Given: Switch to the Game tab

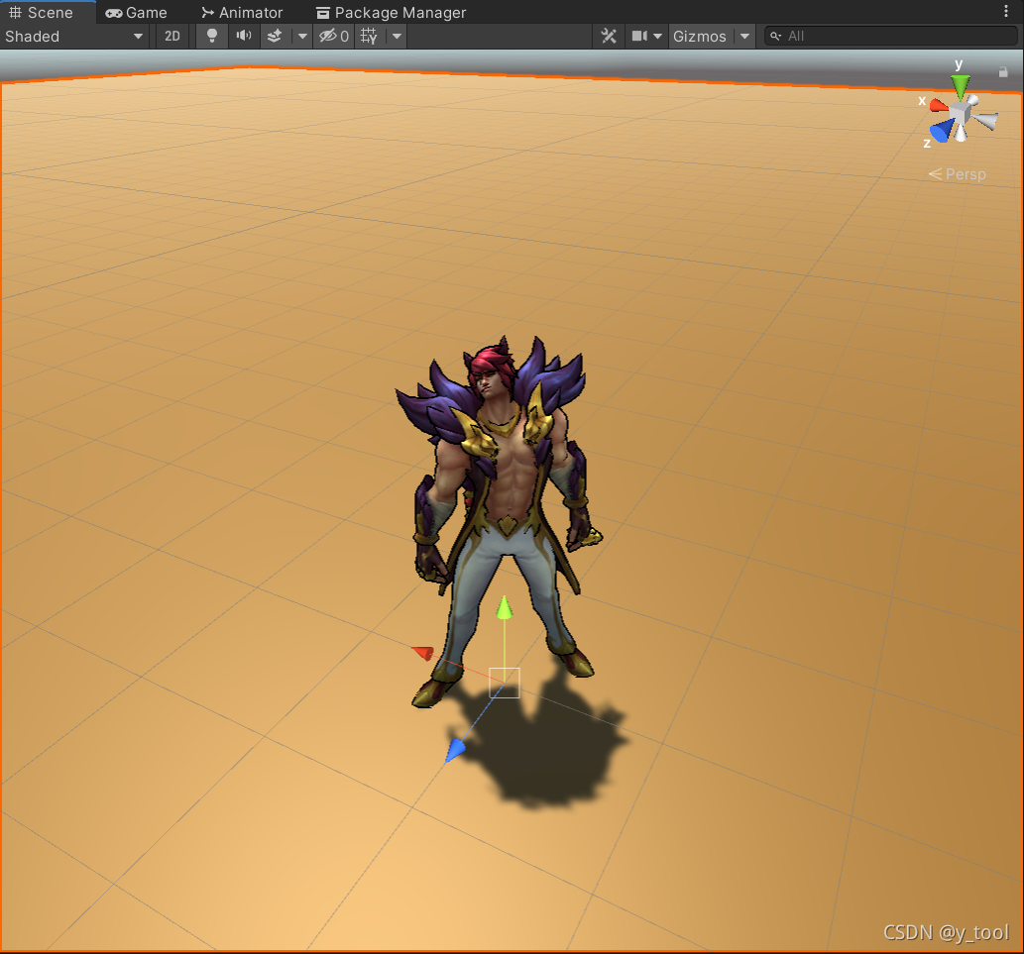Looking at the screenshot, I should click(x=137, y=13).
